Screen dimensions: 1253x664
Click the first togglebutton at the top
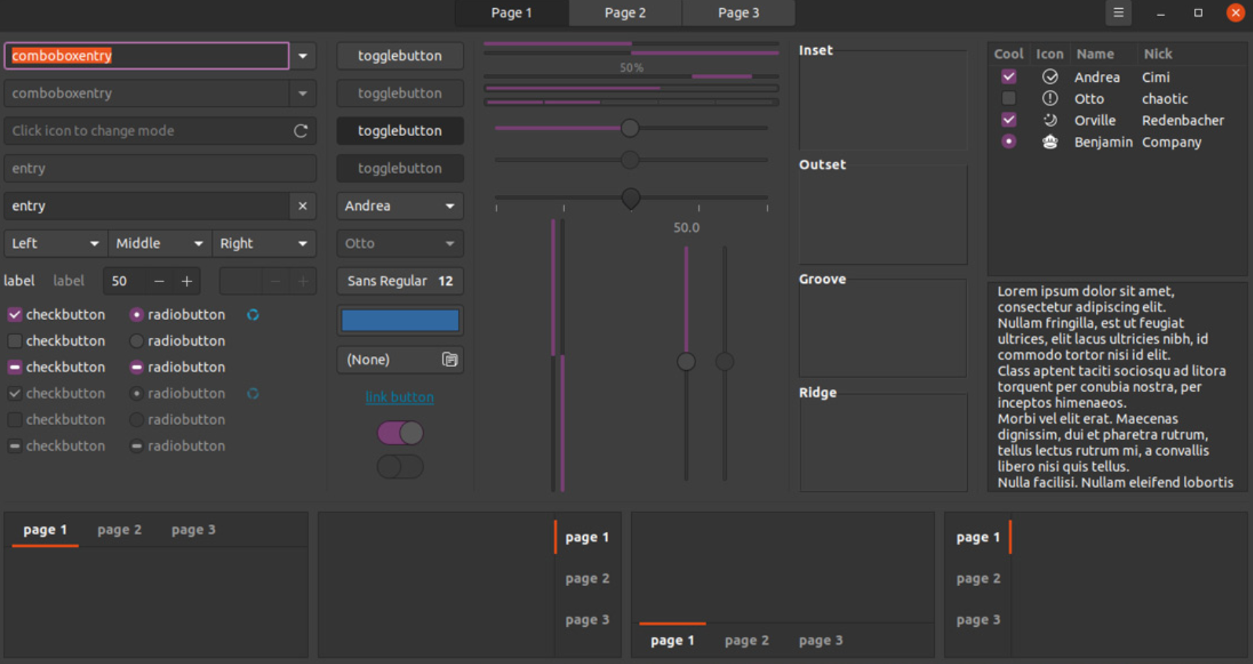click(x=400, y=56)
